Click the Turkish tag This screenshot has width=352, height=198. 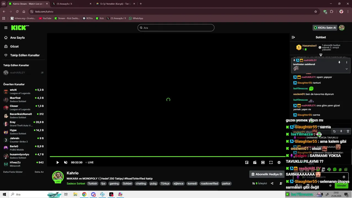pyautogui.click(x=92, y=183)
